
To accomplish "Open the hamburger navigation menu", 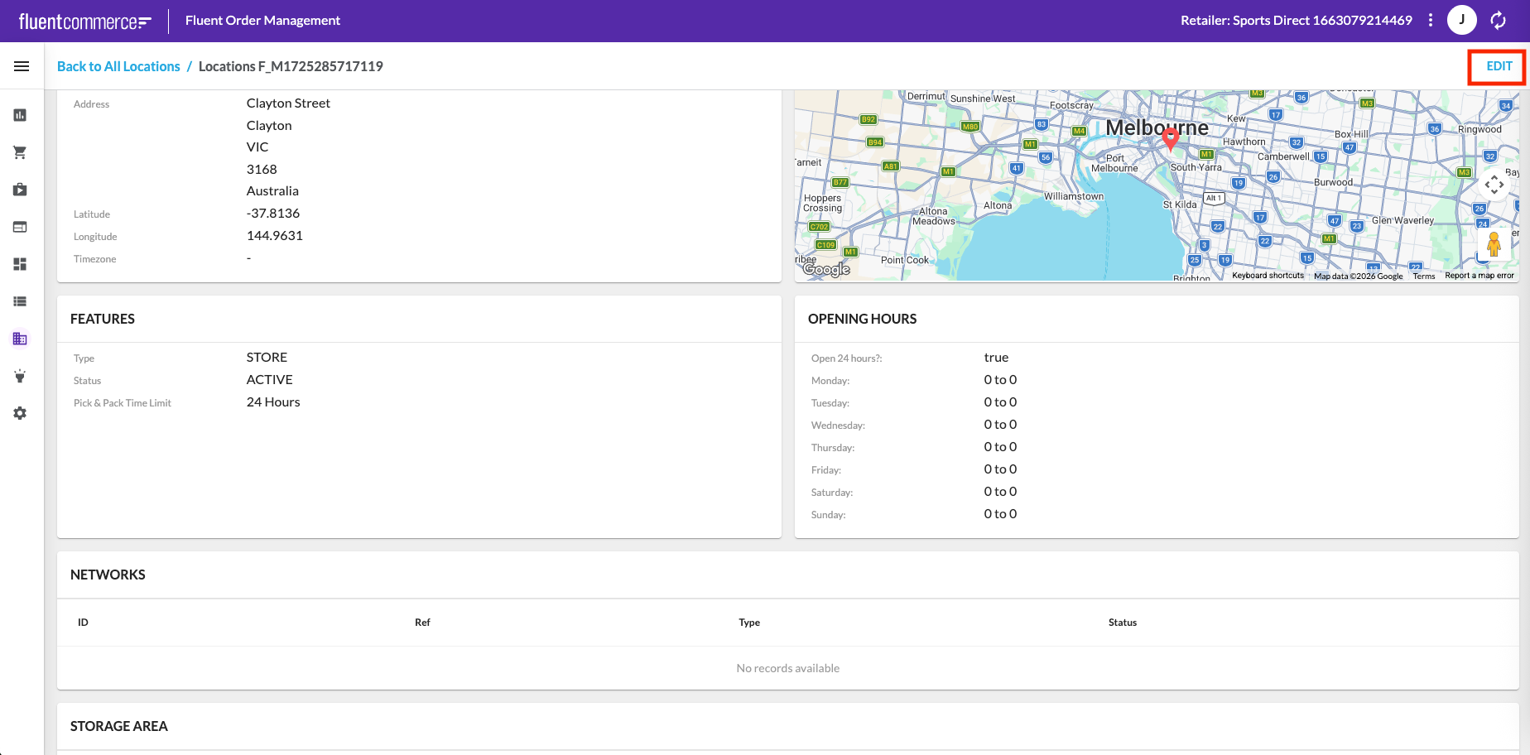I will tap(22, 66).
